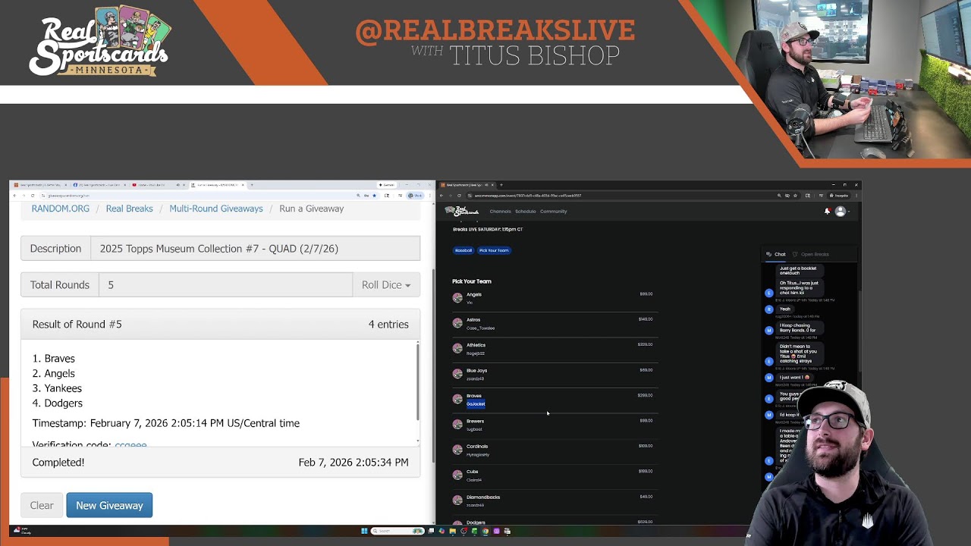Image resolution: width=971 pixels, height=546 pixels.
Task: Reload the breaks browser page
Action: (459, 196)
